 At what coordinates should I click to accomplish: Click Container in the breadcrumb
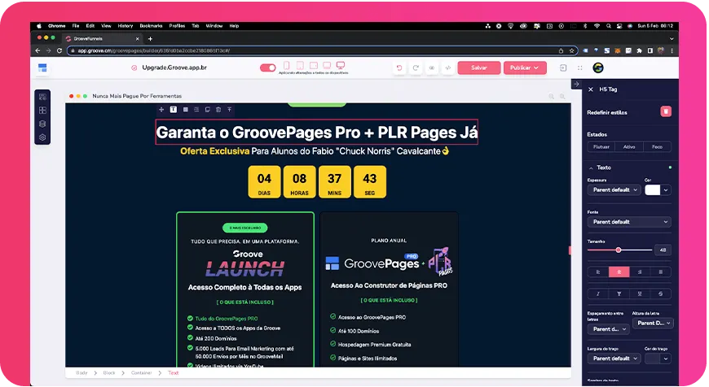pyautogui.click(x=142, y=373)
